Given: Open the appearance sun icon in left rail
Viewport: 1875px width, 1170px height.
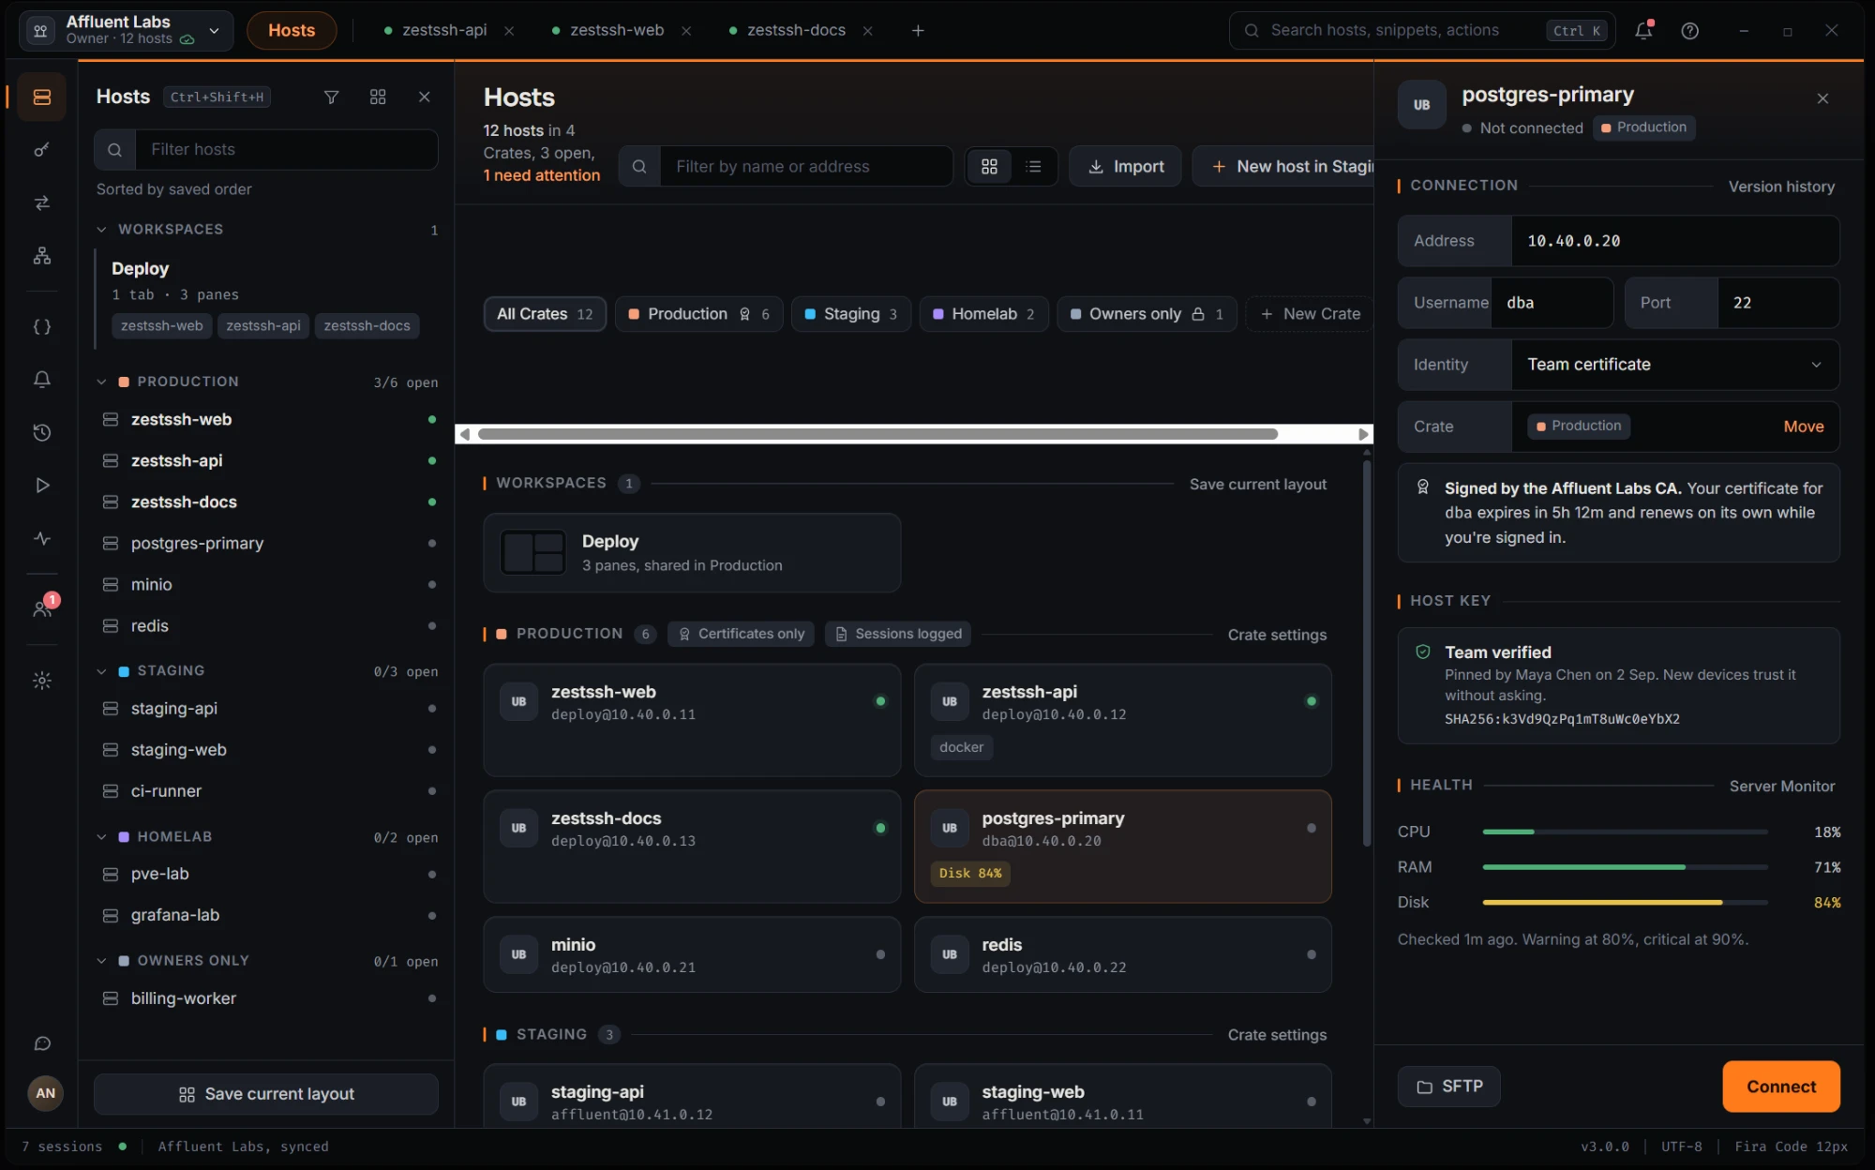Looking at the screenshot, I should pyautogui.click(x=41, y=681).
